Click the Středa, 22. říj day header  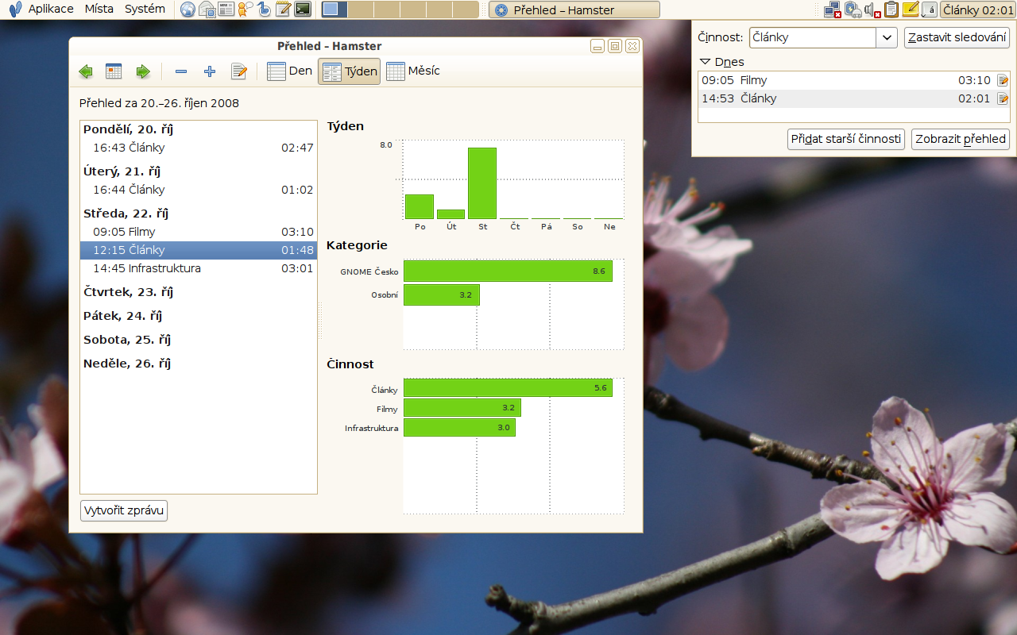(126, 214)
